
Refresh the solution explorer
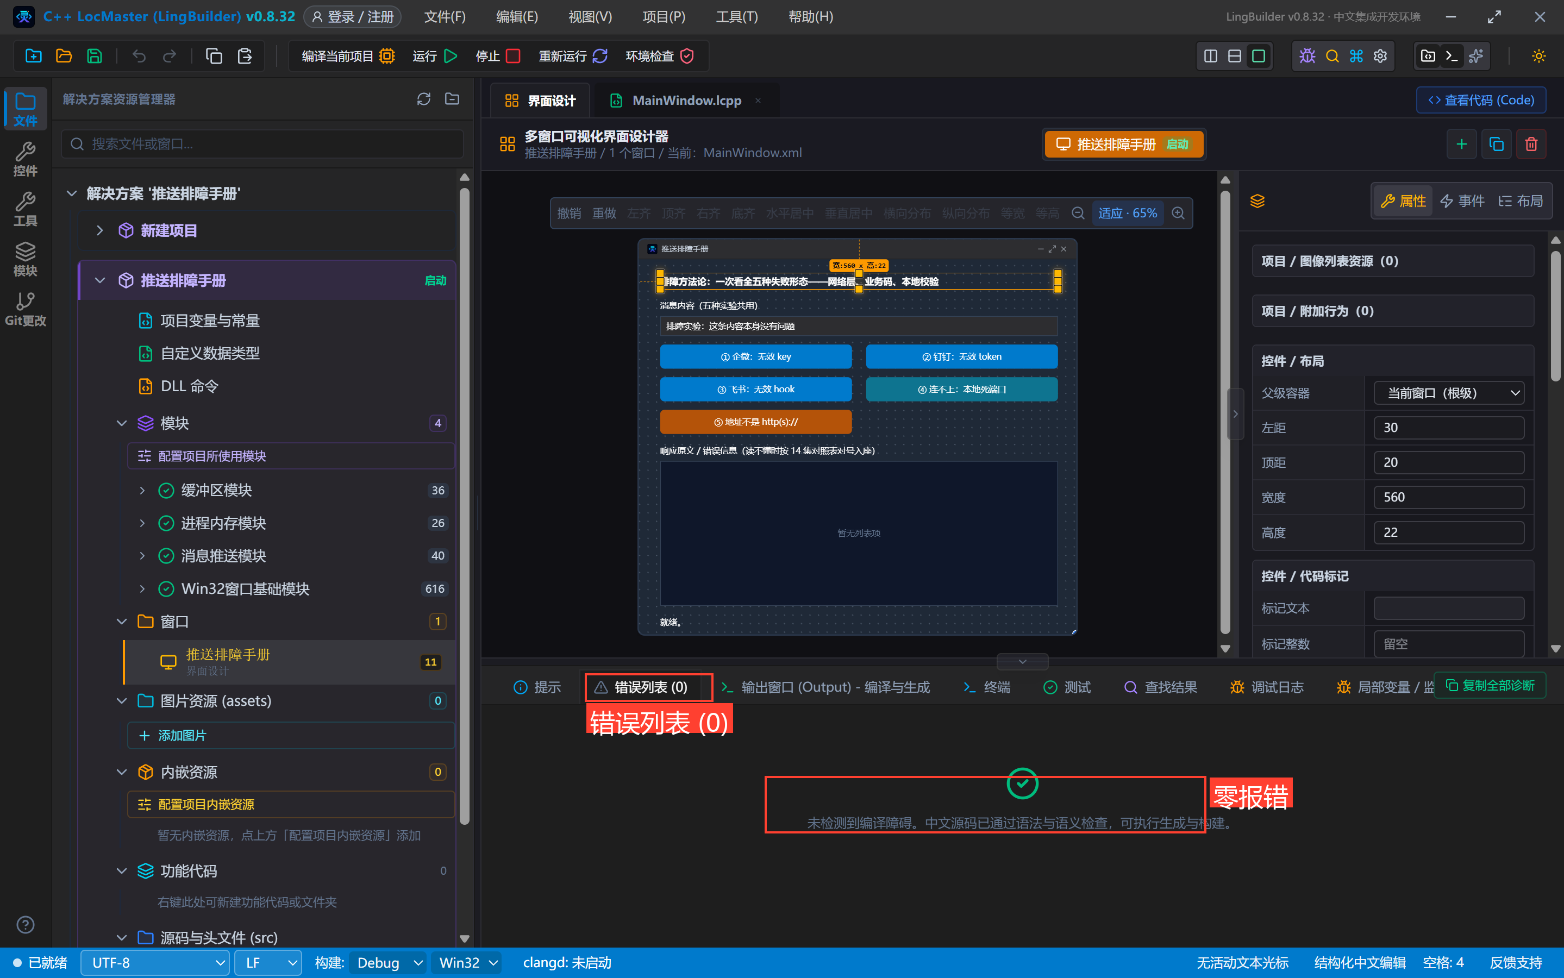click(424, 98)
